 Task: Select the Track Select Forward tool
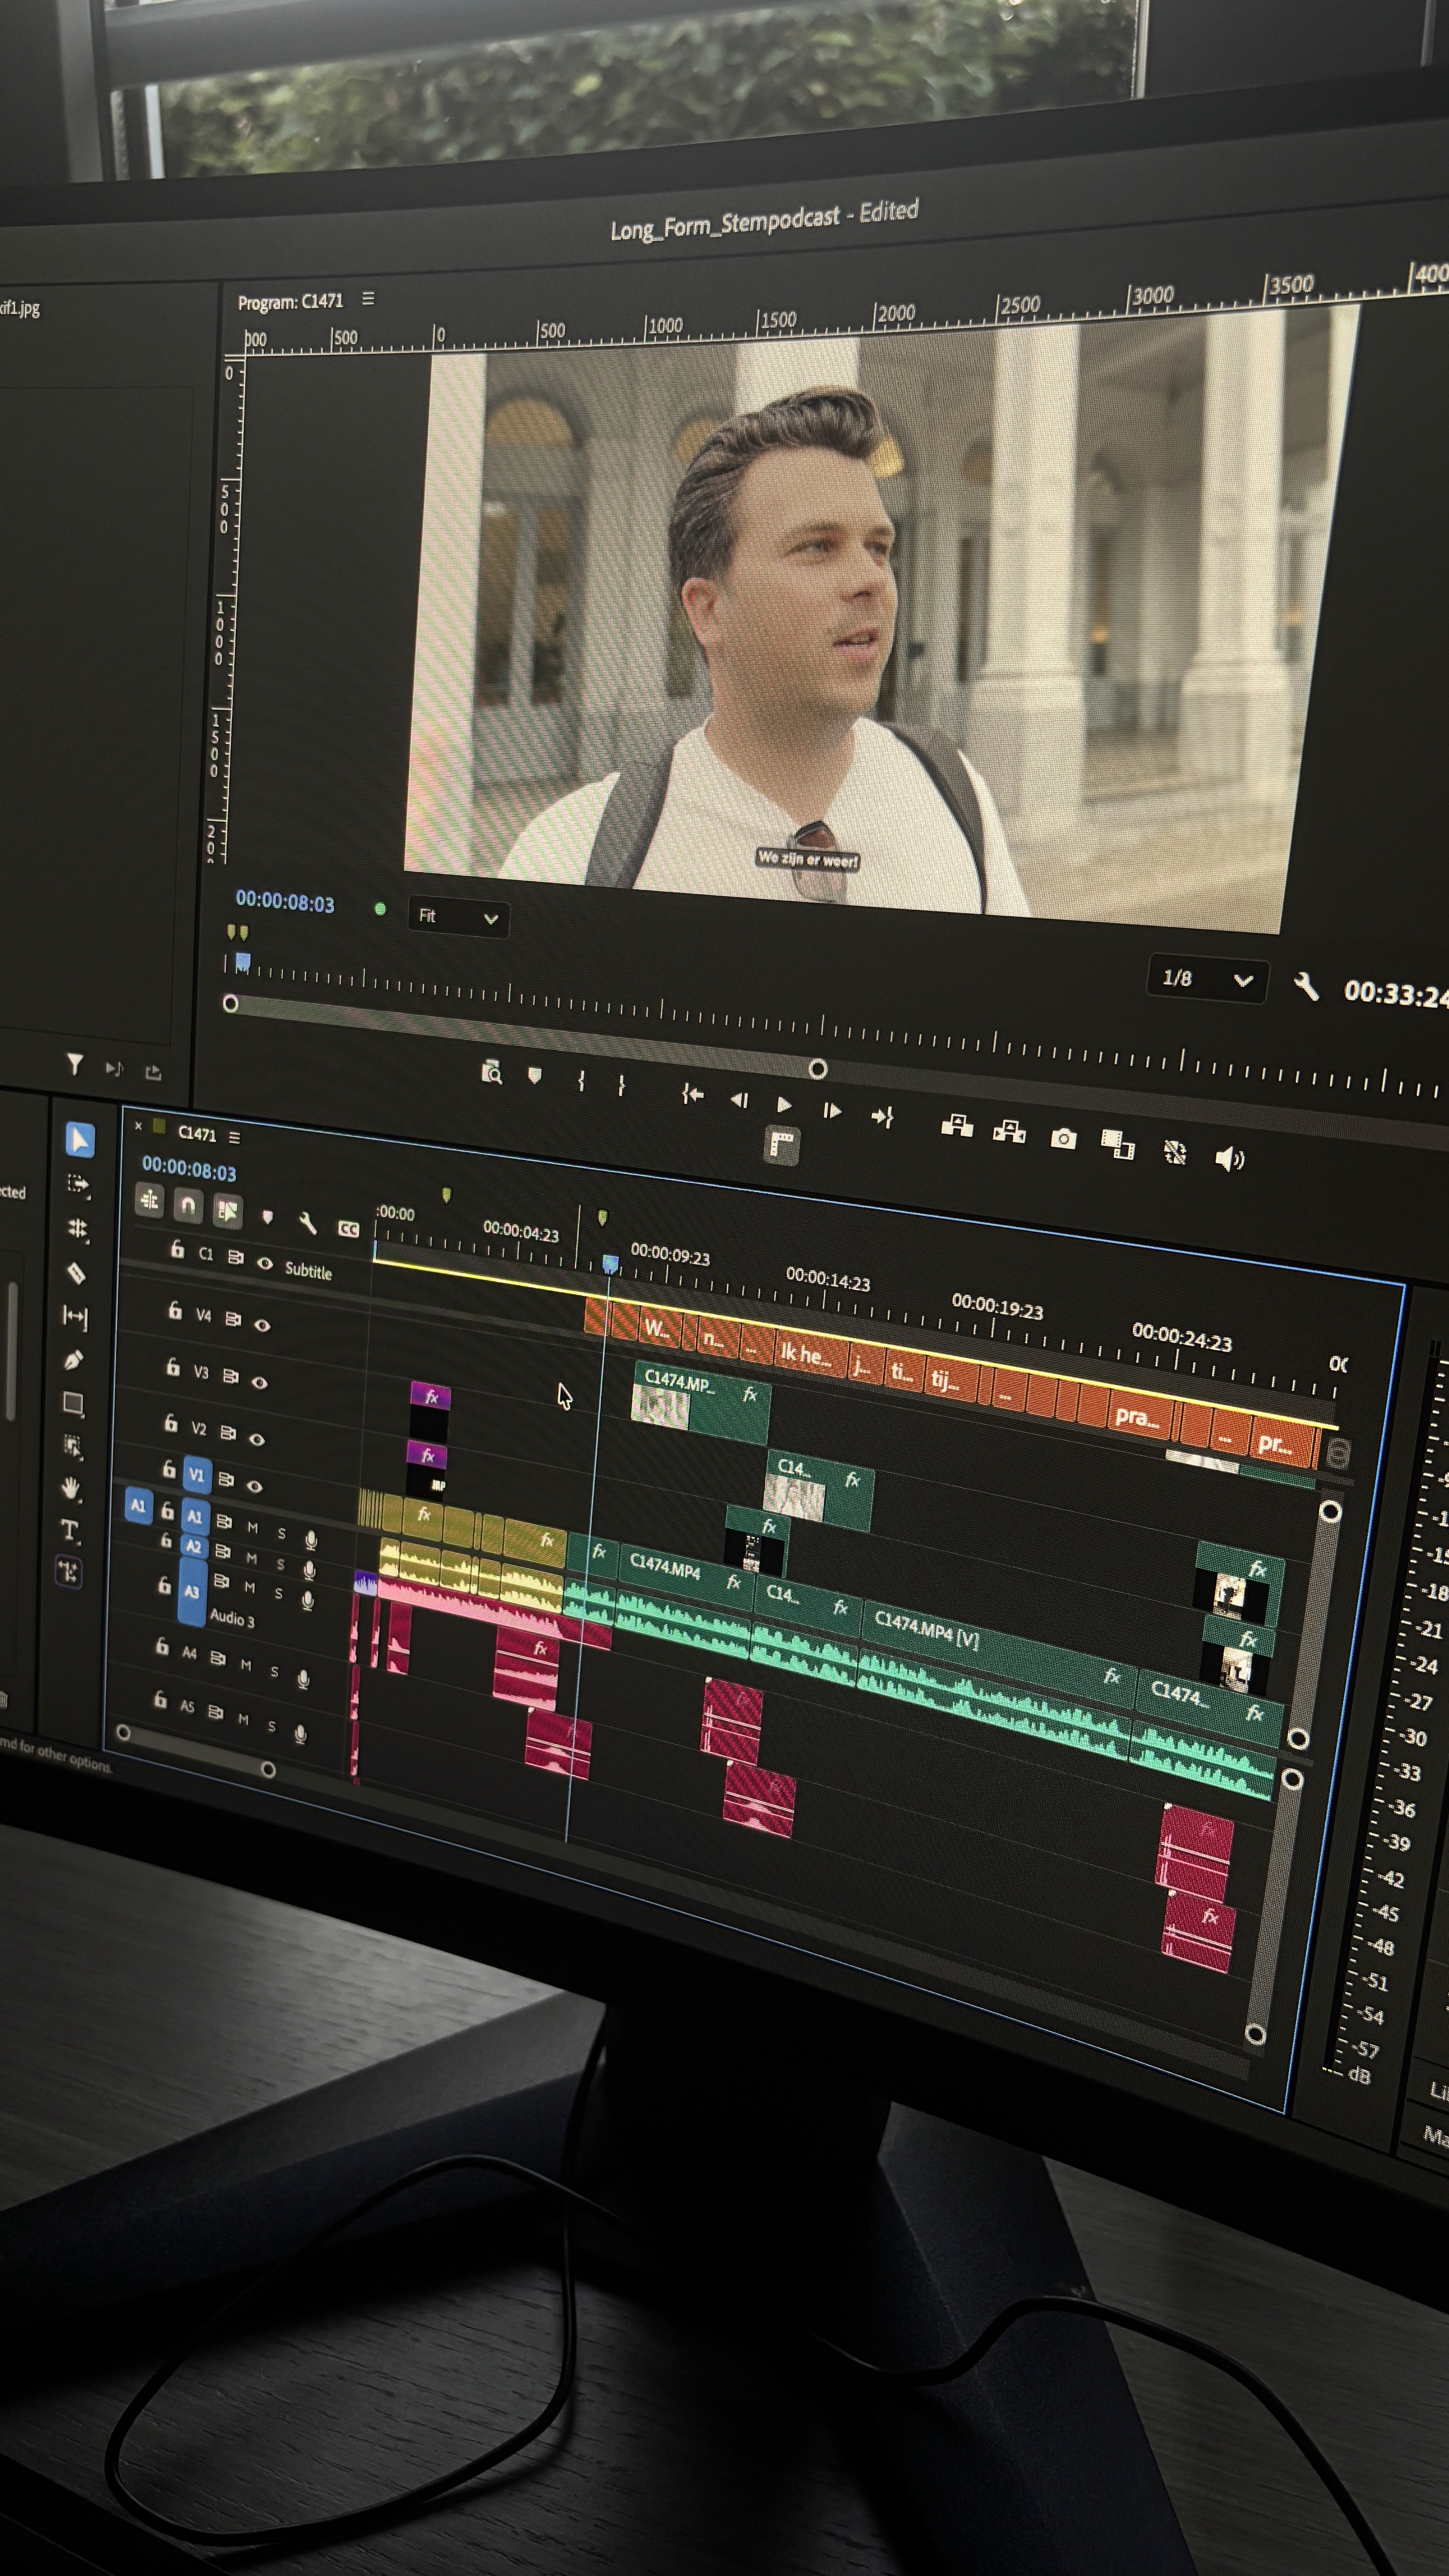pyautogui.click(x=78, y=1185)
